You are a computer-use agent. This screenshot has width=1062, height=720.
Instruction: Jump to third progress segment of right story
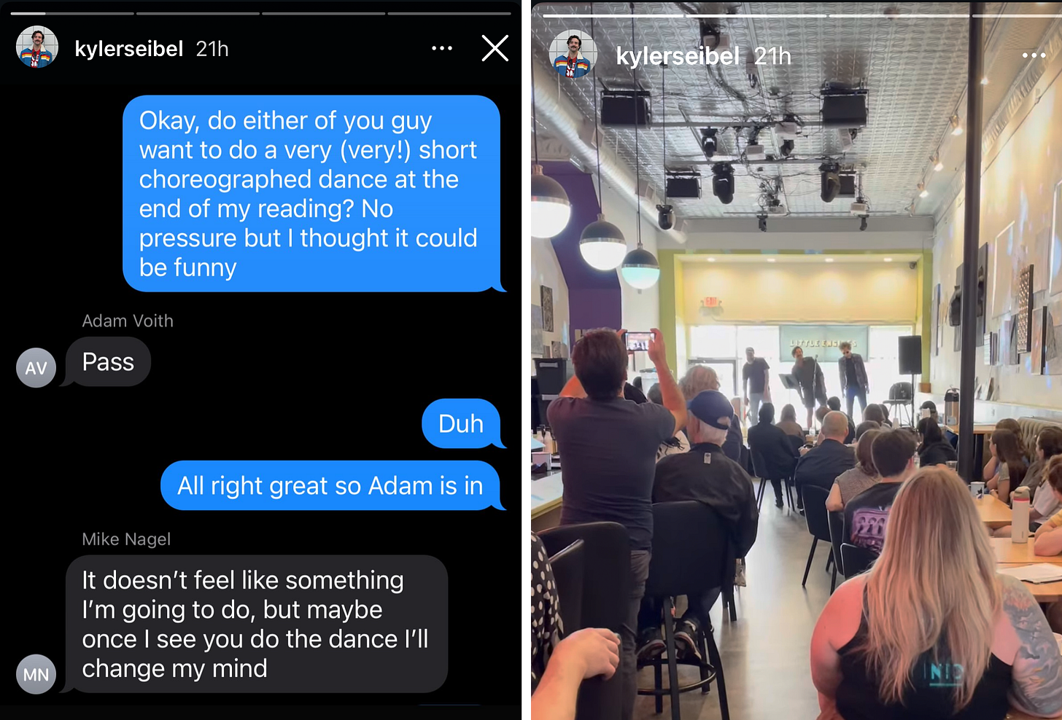tap(899, 15)
